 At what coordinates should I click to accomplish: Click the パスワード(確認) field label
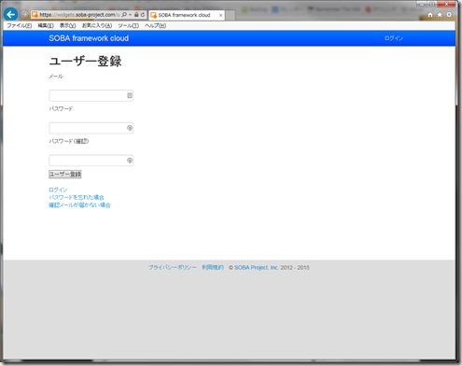coord(69,141)
